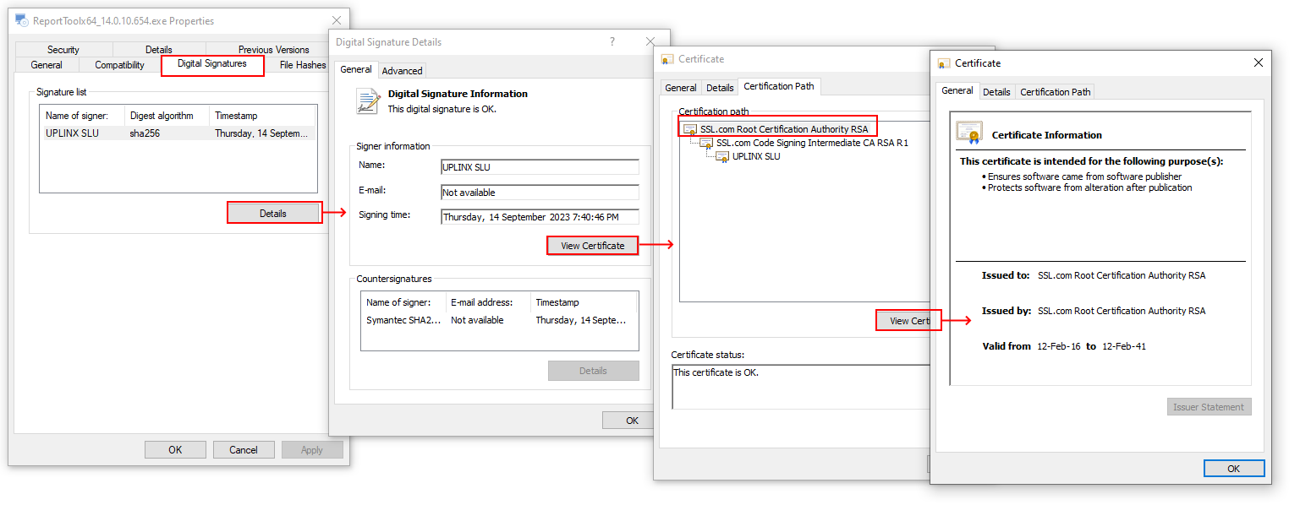Click the signer Name field showing UPLINX SLU
1300x505 pixels.
click(x=540, y=167)
